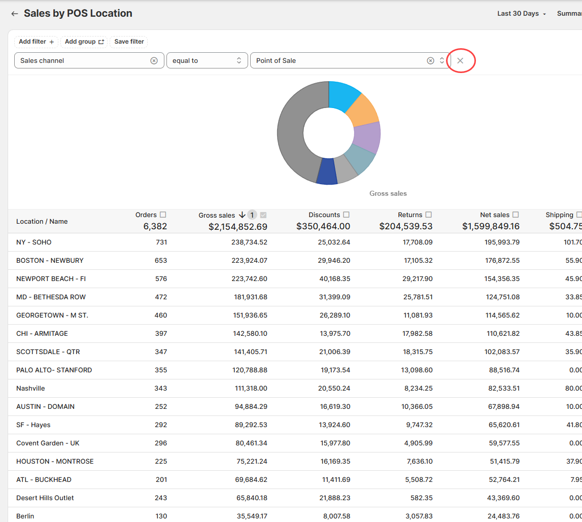
Task: Clear the Point of Sale value
Action: click(430, 61)
